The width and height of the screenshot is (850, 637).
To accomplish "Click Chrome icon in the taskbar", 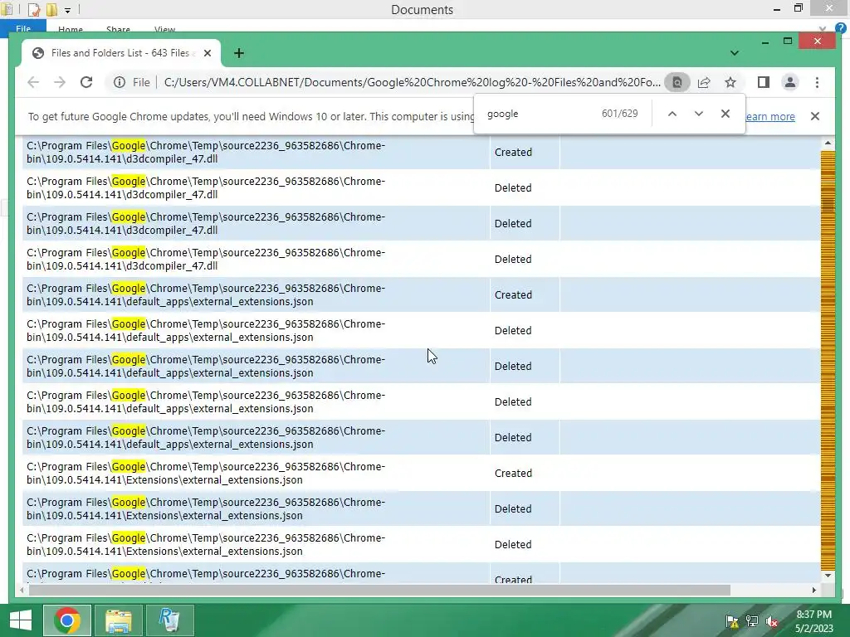I will click(x=67, y=620).
